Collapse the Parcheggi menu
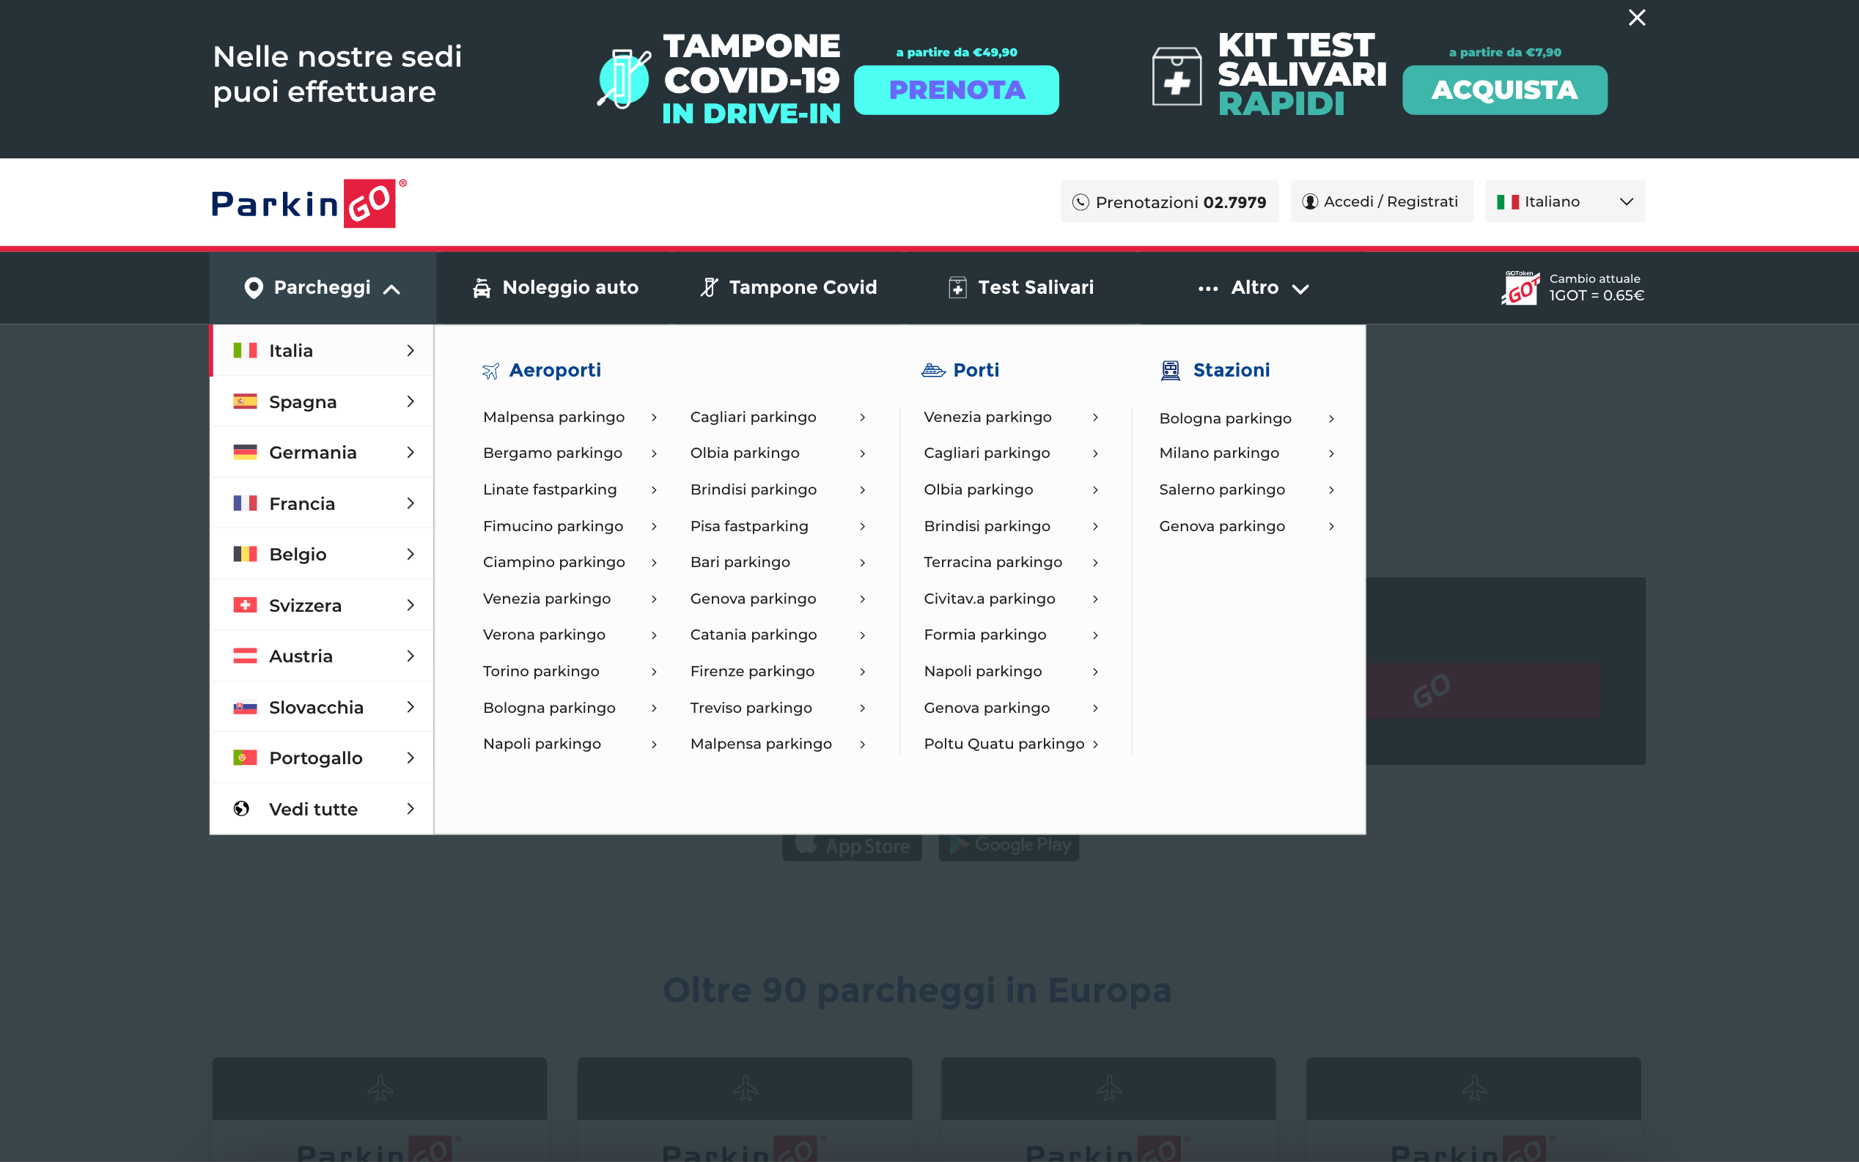 [322, 287]
